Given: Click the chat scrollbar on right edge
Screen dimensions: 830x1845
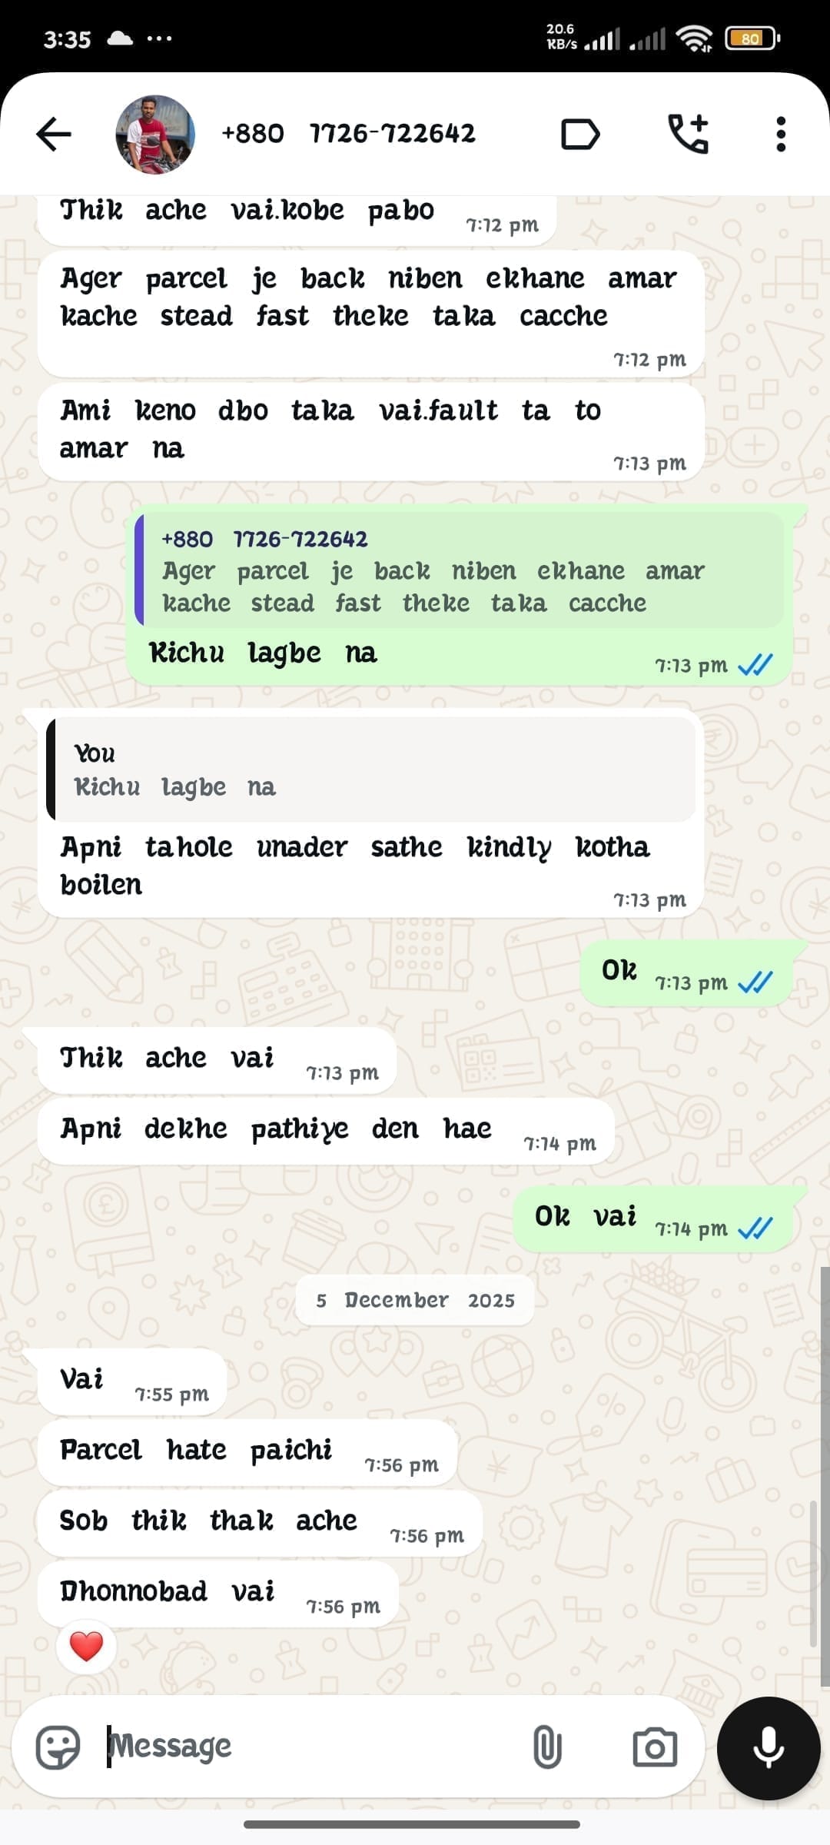Looking at the screenshot, I should pos(824,1476).
